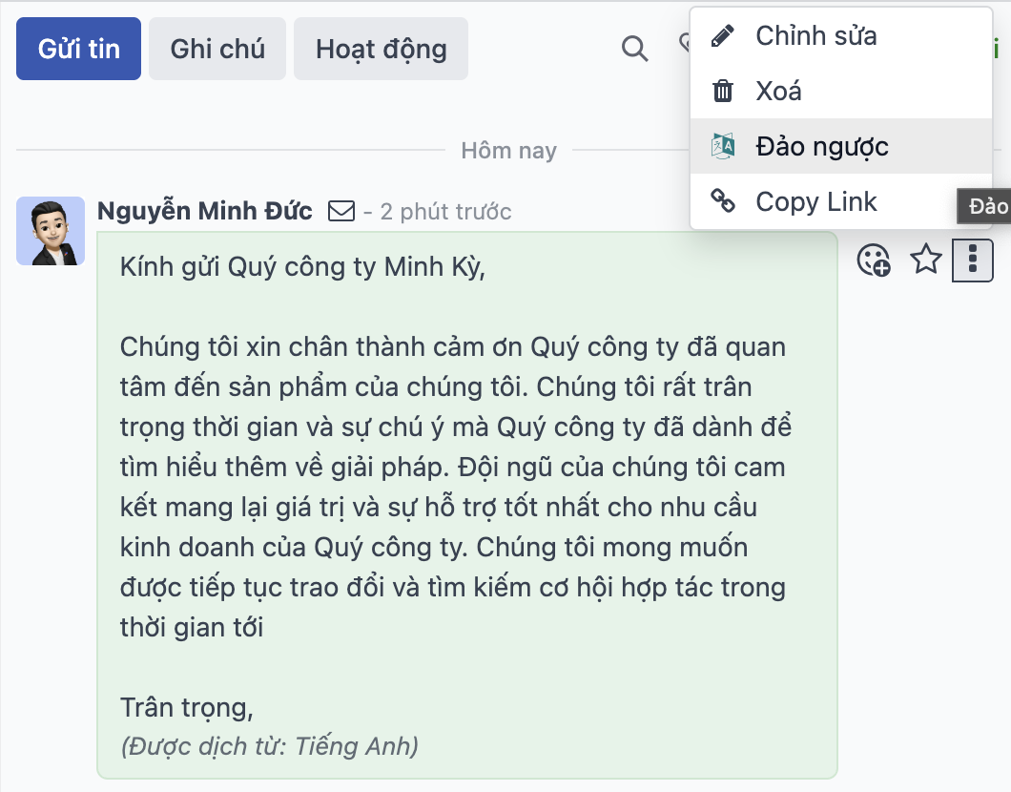Click Nguyễn Minh Đức's avatar picture
Screen dimensions: 1011x792
[x=51, y=230]
